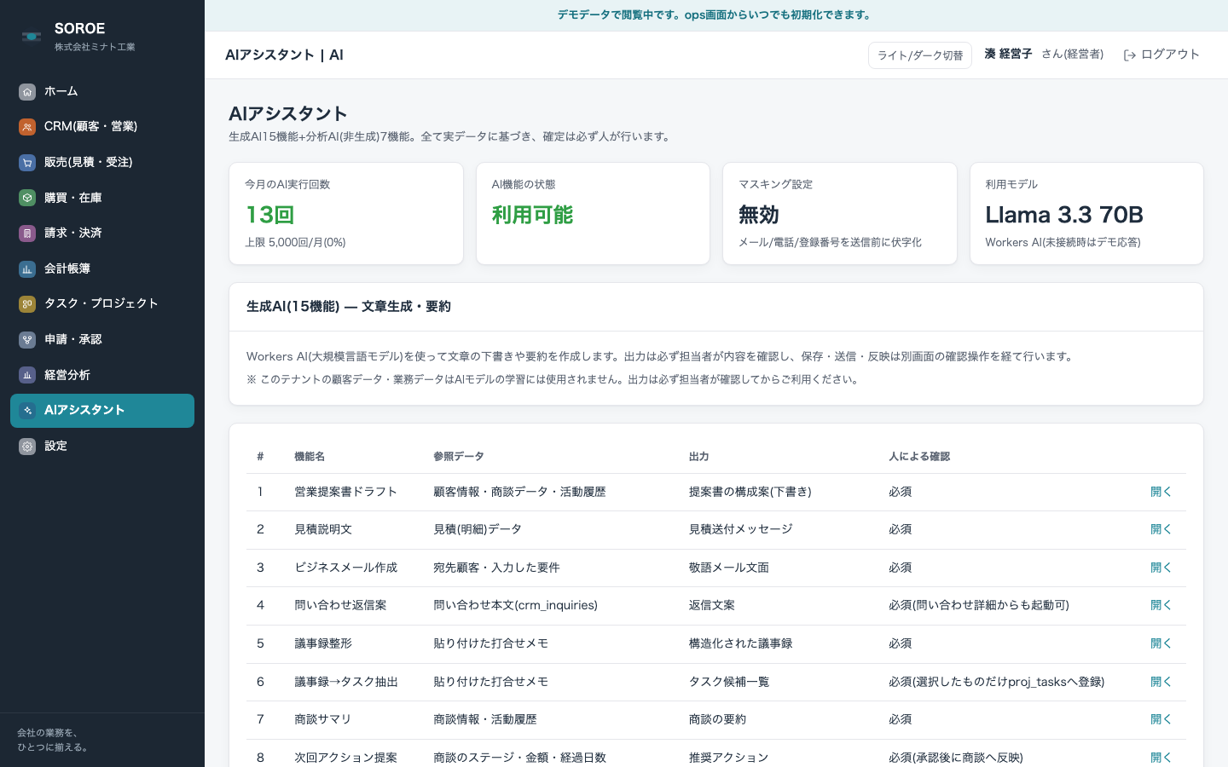This screenshot has width=1228, height=767.
Task: Click the 見積(明細)データ cell
Action: click(478, 529)
